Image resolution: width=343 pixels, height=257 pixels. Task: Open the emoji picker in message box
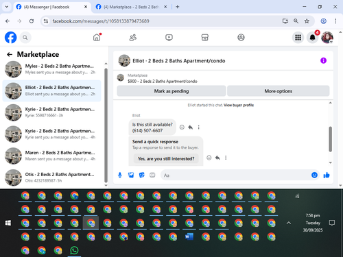point(314,175)
